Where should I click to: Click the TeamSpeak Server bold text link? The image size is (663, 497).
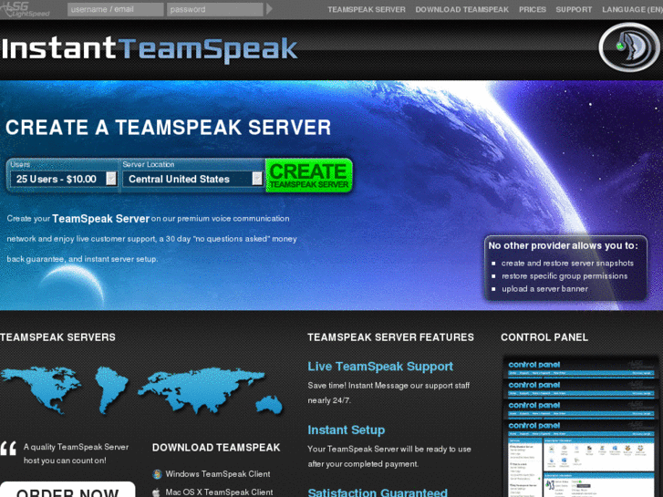tap(100, 219)
